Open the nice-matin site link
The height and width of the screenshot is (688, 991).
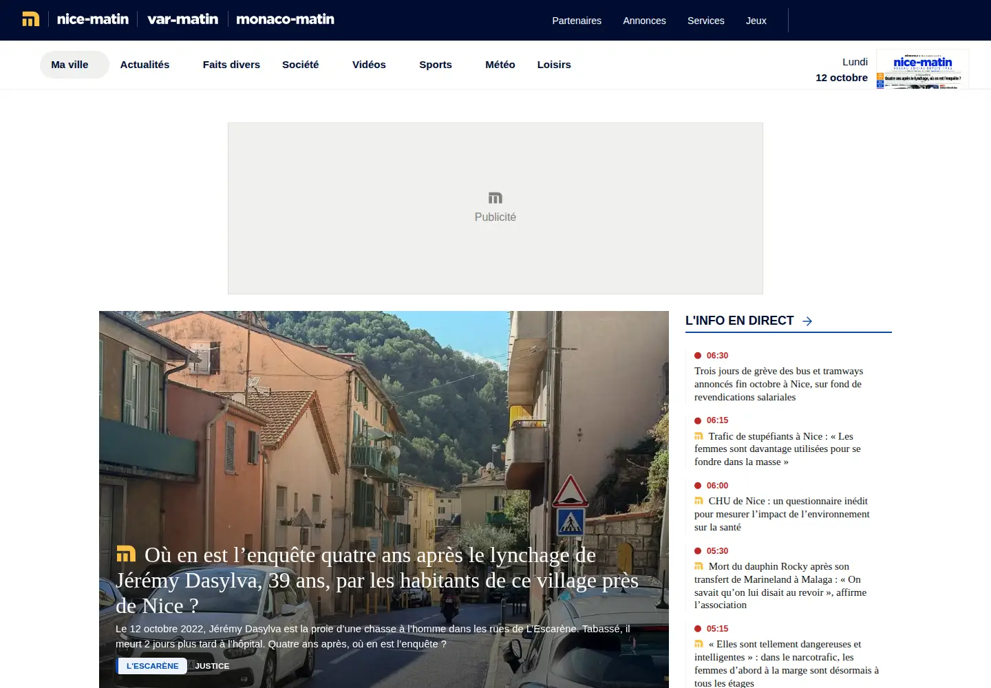pyautogui.click(x=93, y=19)
